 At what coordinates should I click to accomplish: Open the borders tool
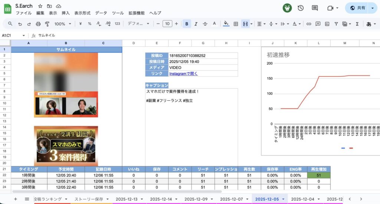tap(236, 24)
